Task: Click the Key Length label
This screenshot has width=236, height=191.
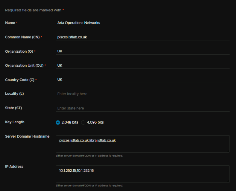Action: (x=15, y=122)
